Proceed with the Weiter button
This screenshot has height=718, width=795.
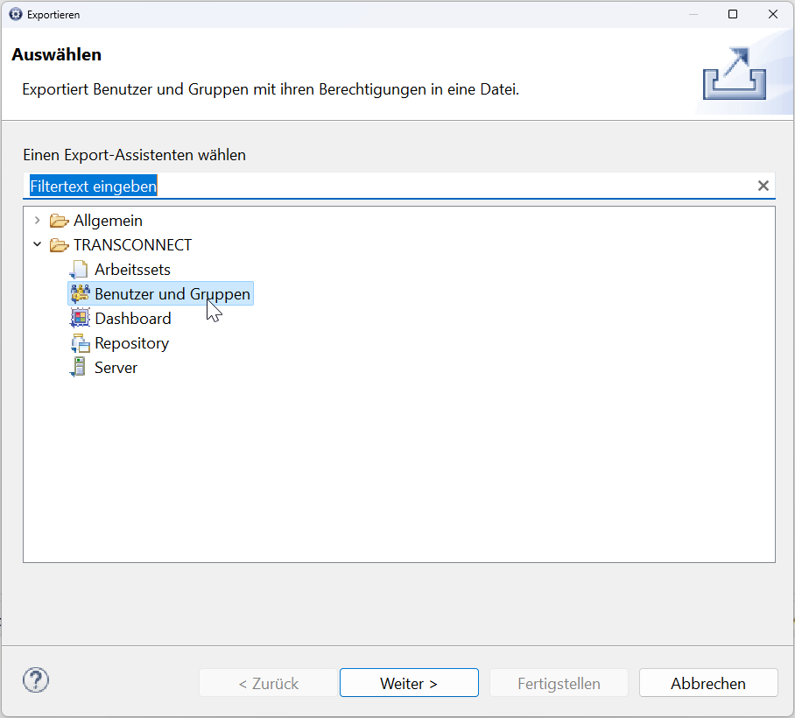(409, 683)
